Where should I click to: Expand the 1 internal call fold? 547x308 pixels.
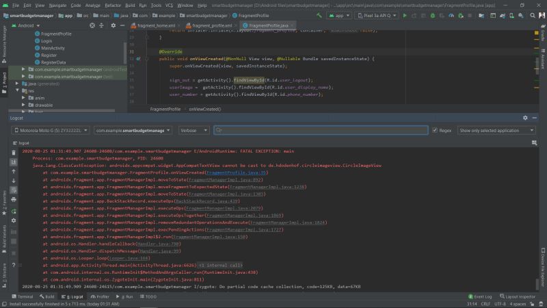tap(220, 266)
